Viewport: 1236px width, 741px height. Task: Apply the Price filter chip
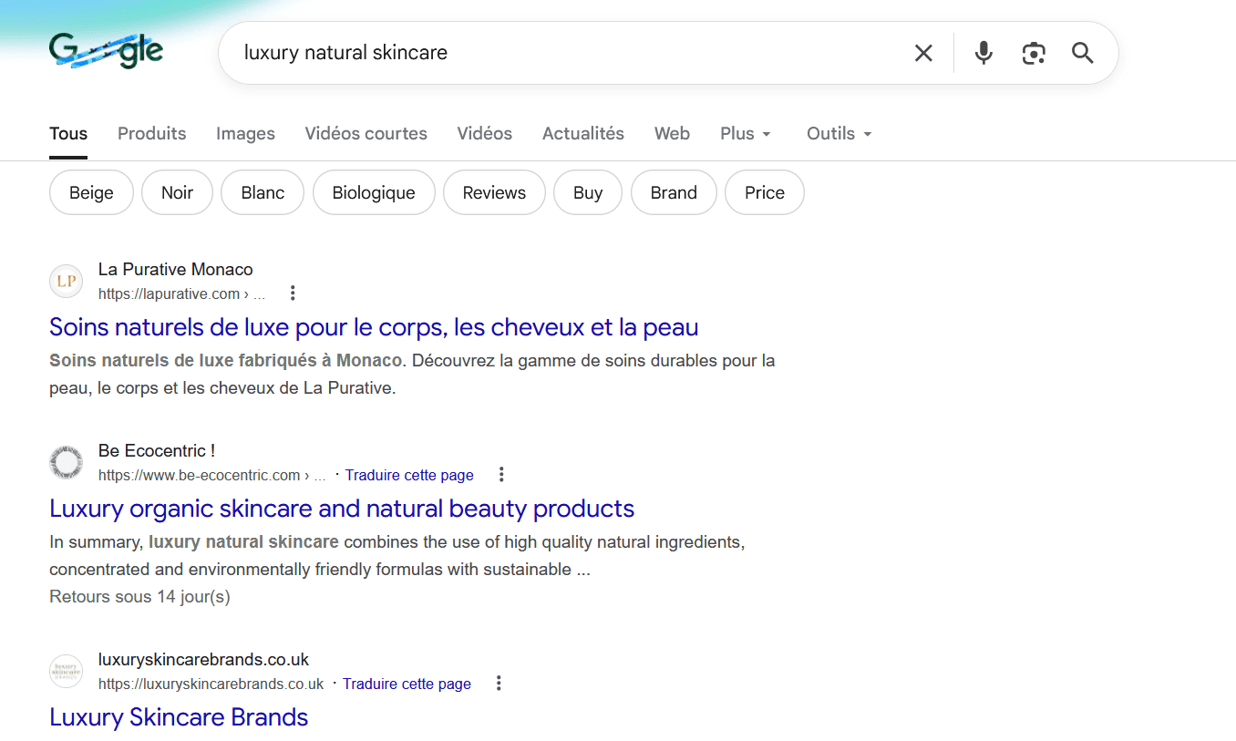[x=765, y=192]
